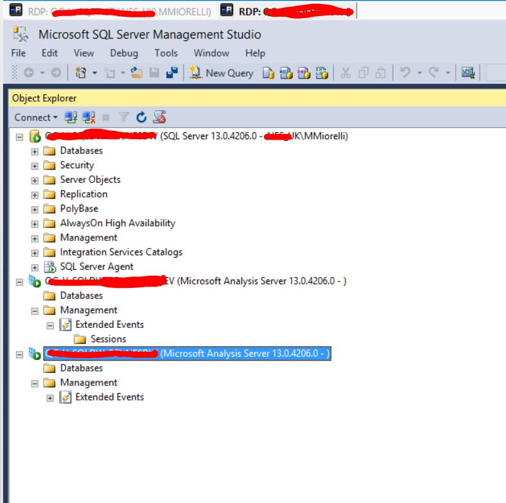Click the Stop icon in Object Explorer

pos(106,117)
